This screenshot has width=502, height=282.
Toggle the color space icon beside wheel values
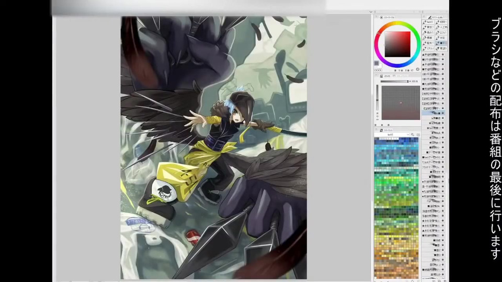[417, 69]
